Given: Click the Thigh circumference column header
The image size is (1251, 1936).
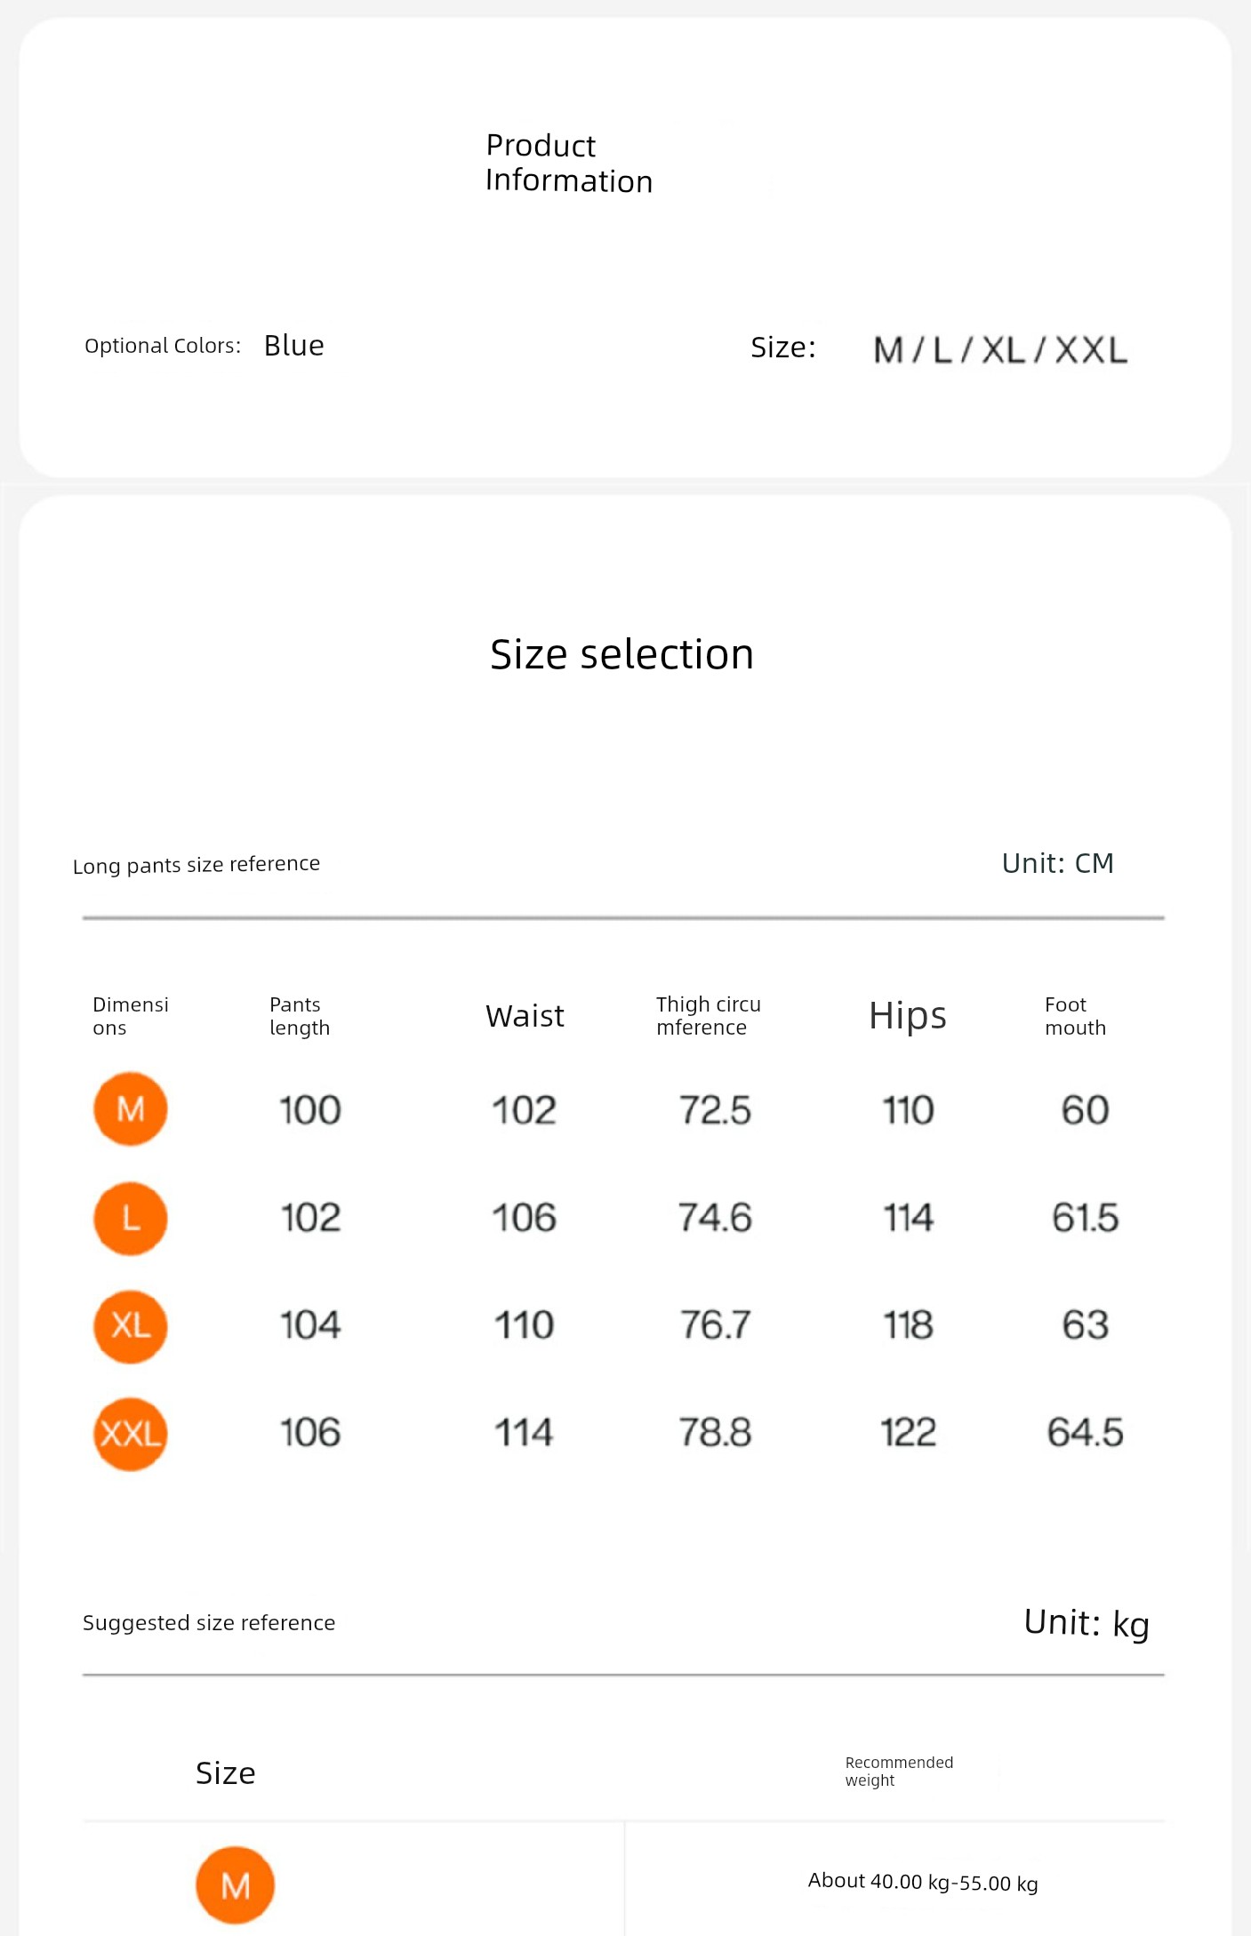Looking at the screenshot, I should coord(709,1016).
